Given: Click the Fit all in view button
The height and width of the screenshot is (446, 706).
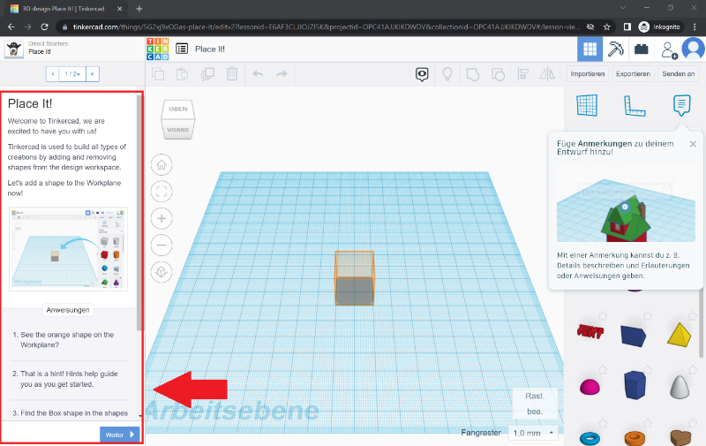Looking at the screenshot, I should [x=161, y=192].
